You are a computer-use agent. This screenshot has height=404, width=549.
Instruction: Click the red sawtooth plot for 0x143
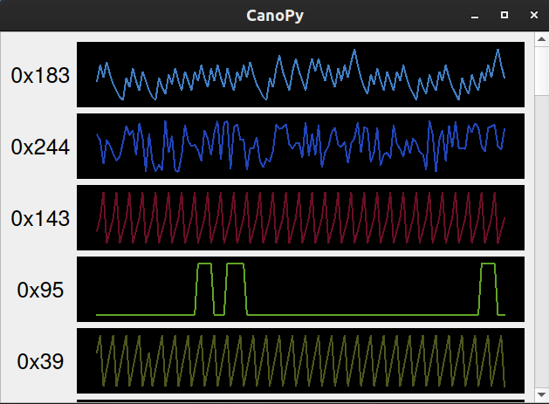(x=300, y=217)
